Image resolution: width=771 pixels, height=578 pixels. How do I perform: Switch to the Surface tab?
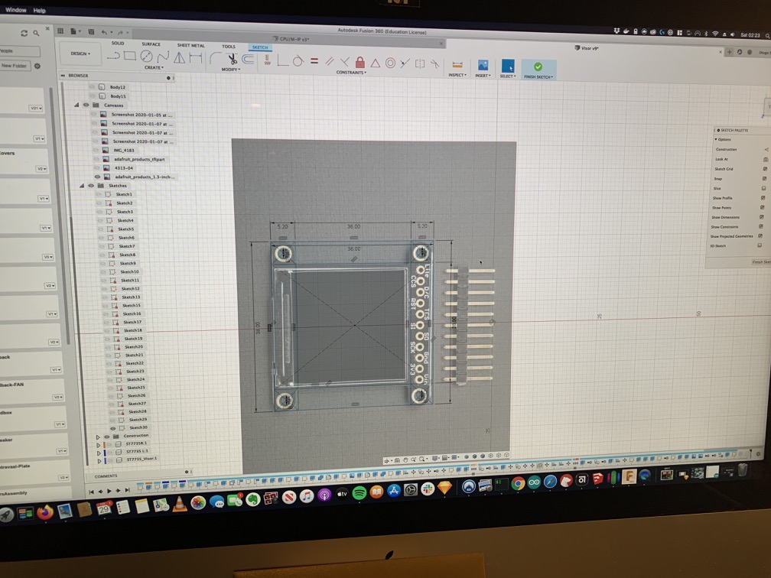tap(151, 44)
